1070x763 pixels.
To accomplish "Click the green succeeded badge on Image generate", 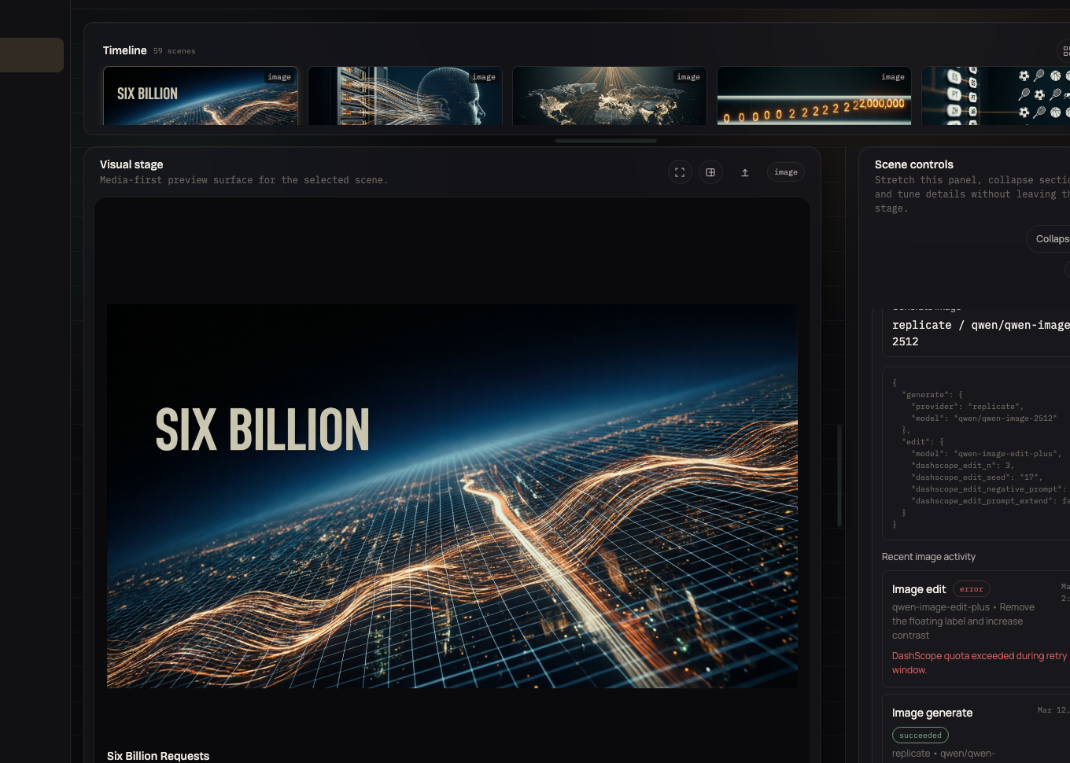I will [x=920, y=735].
